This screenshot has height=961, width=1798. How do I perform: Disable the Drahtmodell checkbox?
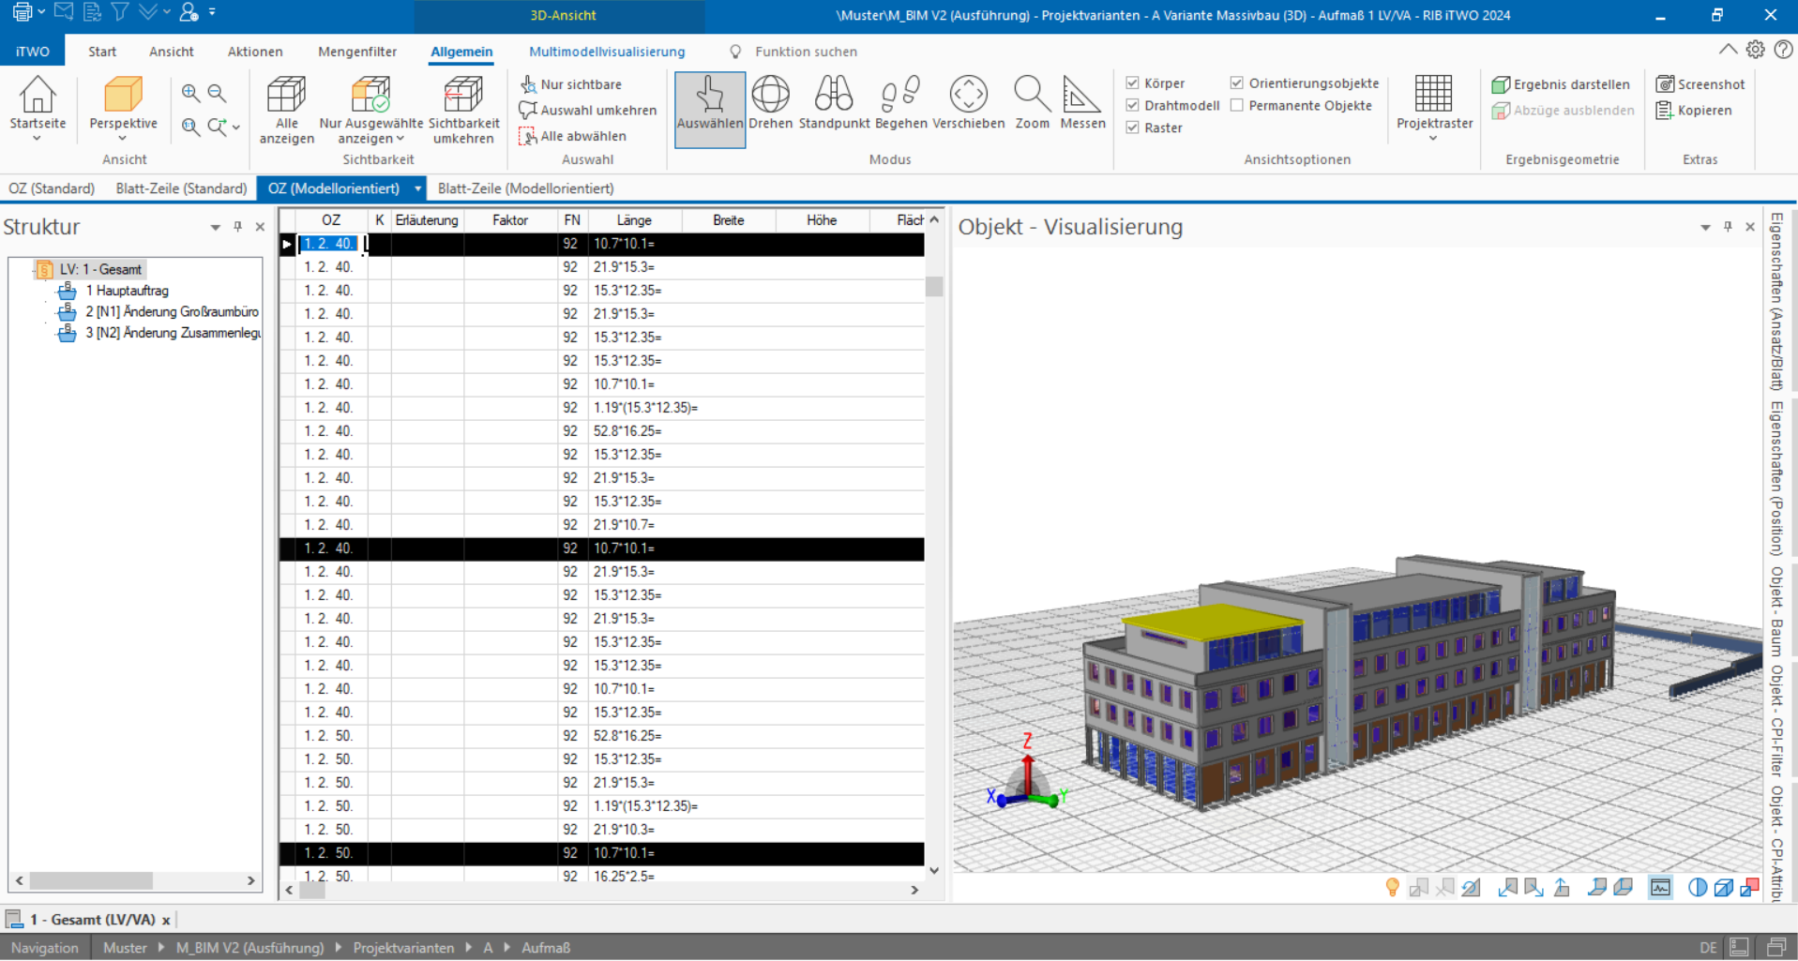pos(1133,106)
